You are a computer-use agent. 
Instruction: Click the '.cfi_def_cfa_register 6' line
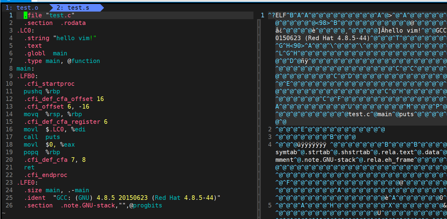coord(66,122)
